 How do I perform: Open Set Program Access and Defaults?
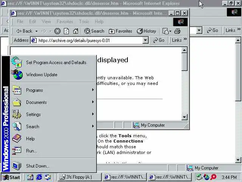53,63
